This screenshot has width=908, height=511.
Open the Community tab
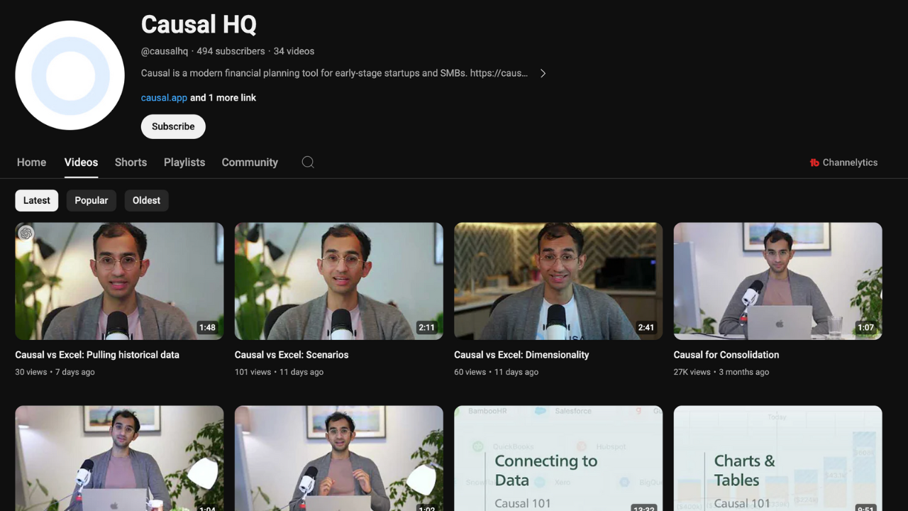(250, 163)
